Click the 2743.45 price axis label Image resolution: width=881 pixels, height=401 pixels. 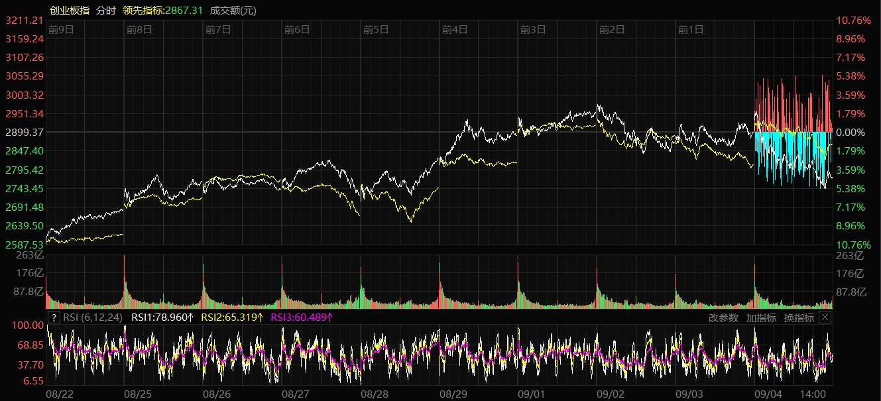tap(25, 188)
